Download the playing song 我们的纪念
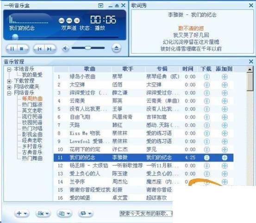The height and width of the screenshot is (223, 256). [206, 158]
